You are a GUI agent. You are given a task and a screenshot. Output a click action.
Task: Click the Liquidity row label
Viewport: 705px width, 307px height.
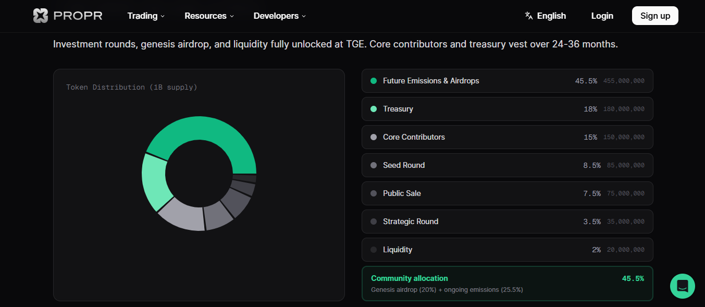click(x=398, y=250)
